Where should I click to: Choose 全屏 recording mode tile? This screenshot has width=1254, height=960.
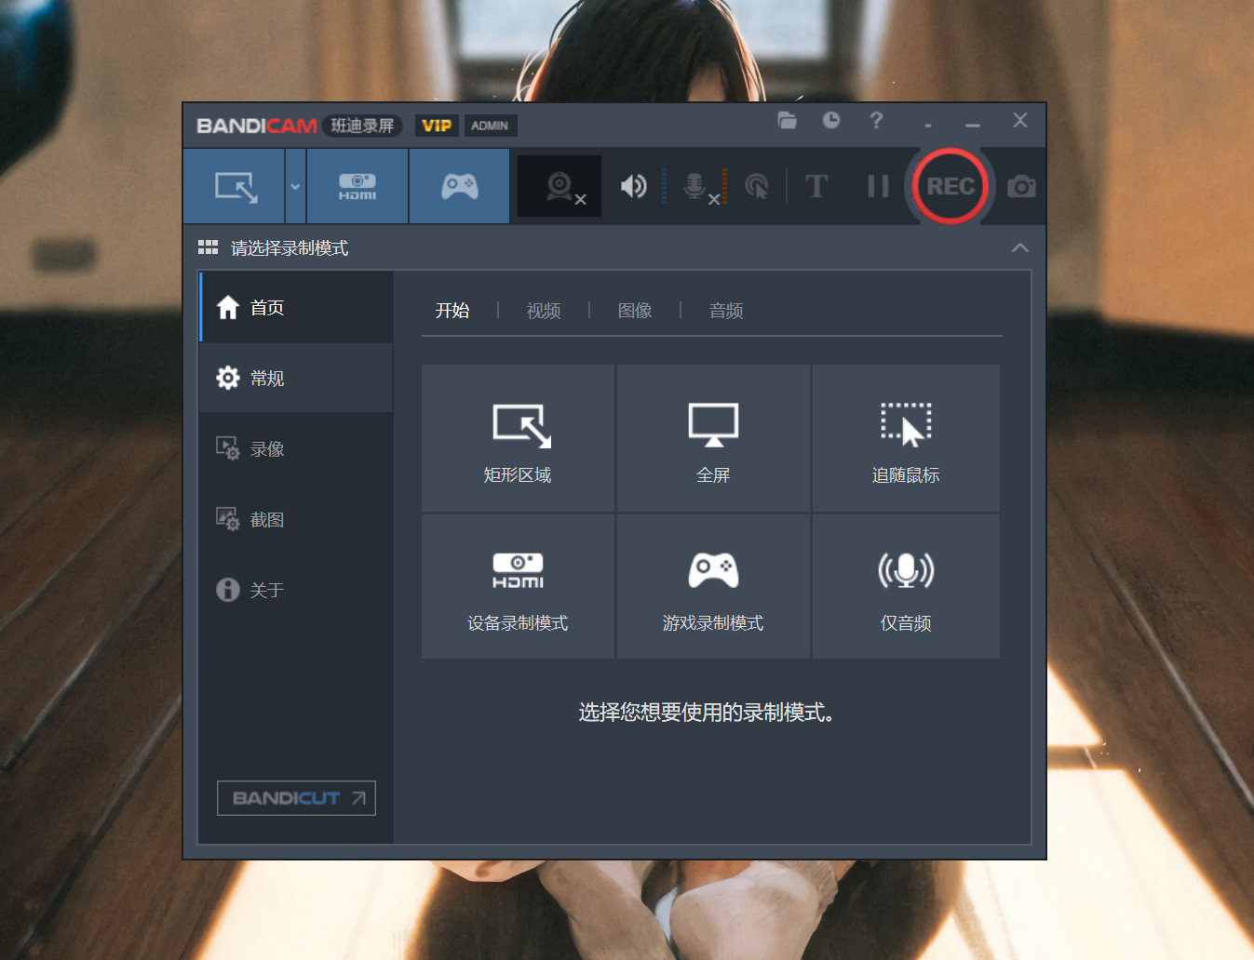(x=713, y=438)
